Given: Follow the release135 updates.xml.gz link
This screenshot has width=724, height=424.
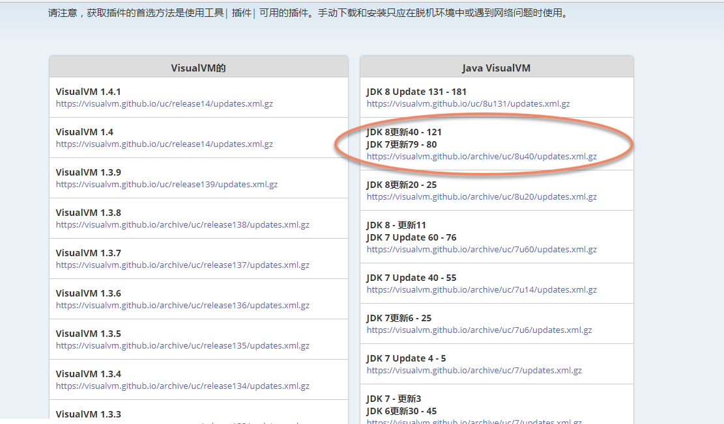Looking at the screenshot, I should [x=182, y=346].
